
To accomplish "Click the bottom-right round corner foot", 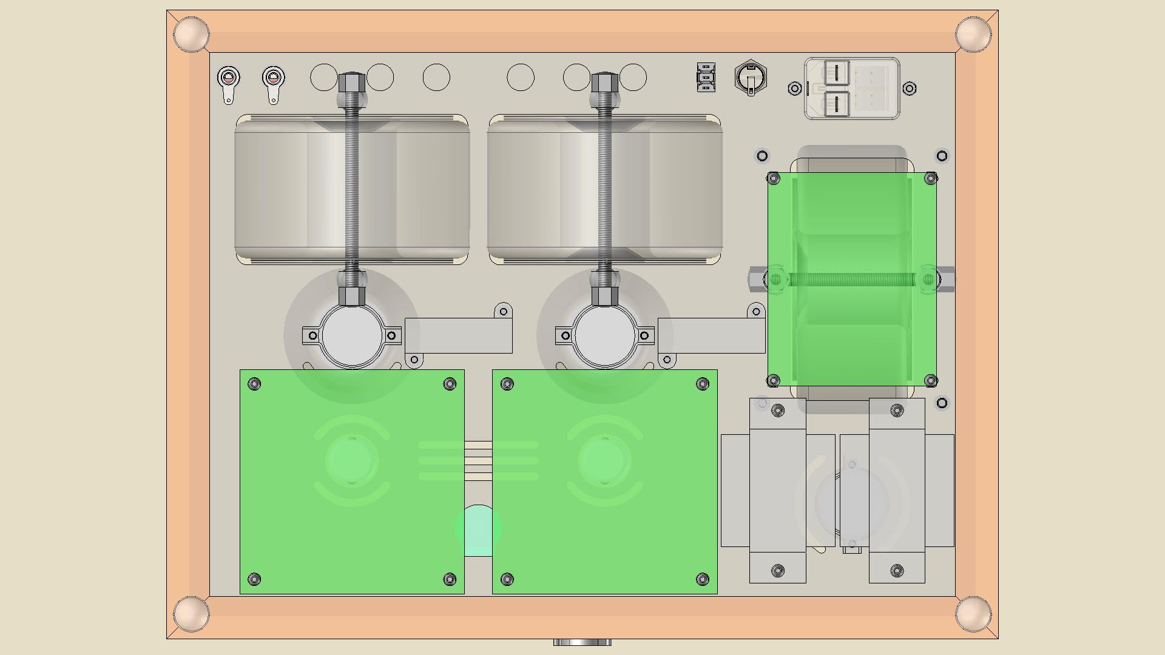I will tap(973, 614).
